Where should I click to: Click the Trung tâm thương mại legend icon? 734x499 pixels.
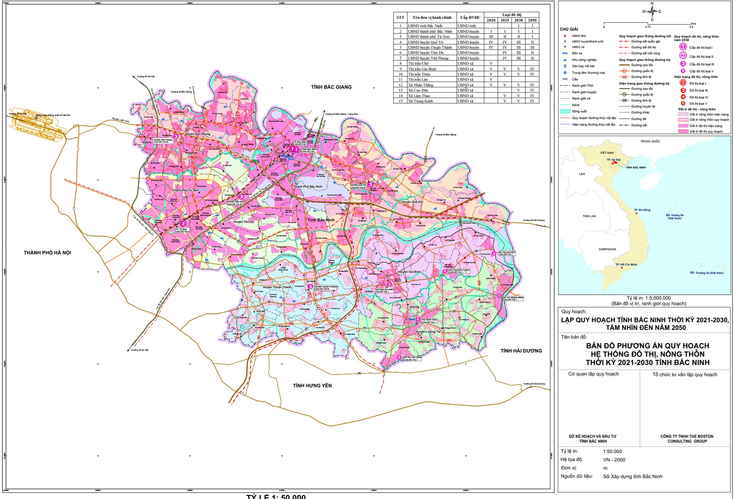coord(565,73)
